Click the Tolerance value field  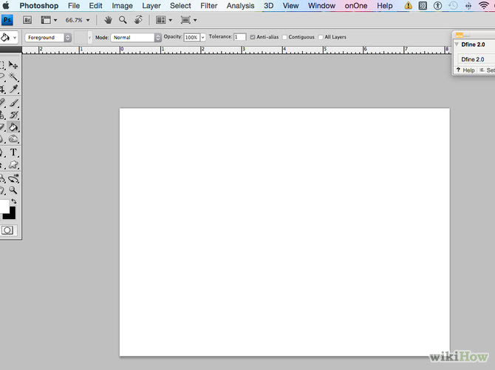click(x=239, y=37)
